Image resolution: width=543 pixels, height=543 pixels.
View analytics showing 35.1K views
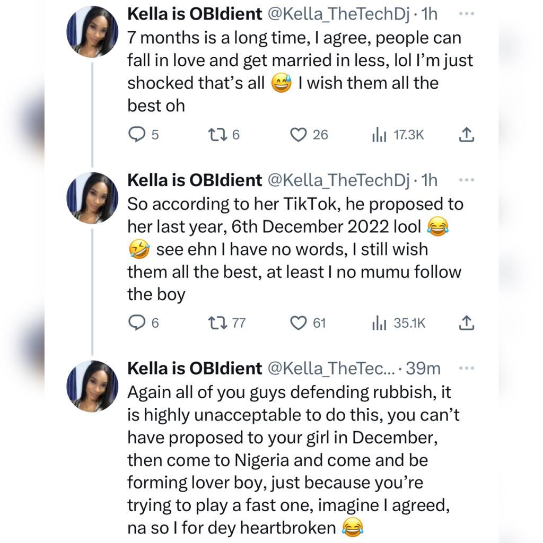pyautogui.click(x=378, y=323)
